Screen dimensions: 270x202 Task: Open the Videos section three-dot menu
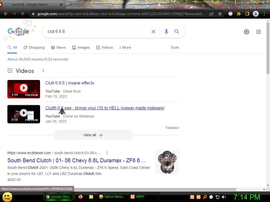click(x=43, y=70)
